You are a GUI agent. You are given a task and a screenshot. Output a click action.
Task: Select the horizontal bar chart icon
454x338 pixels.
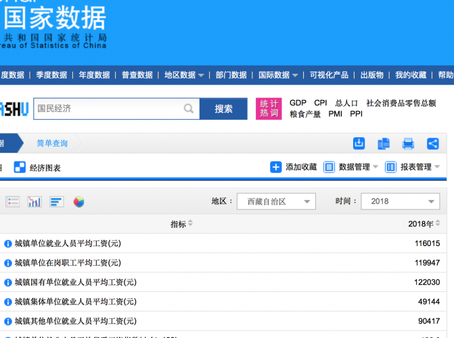57,201
